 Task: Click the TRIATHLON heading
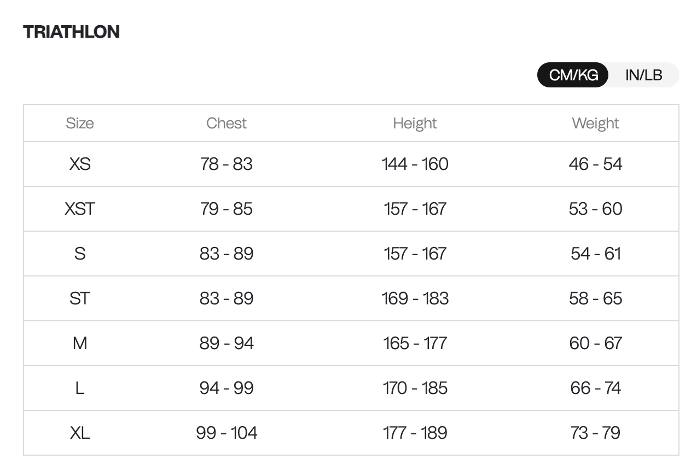71,32
